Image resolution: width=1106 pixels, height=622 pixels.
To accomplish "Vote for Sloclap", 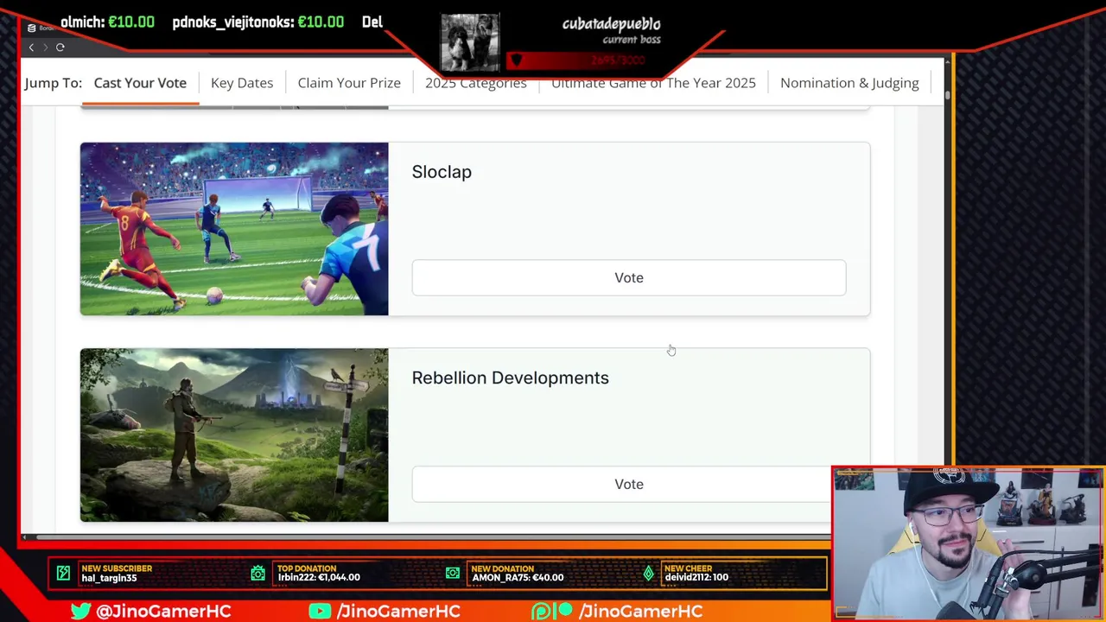I will click(x=629, y=277).
